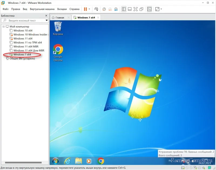Open the Вид menu
The image size is (216, 170).
25,9
